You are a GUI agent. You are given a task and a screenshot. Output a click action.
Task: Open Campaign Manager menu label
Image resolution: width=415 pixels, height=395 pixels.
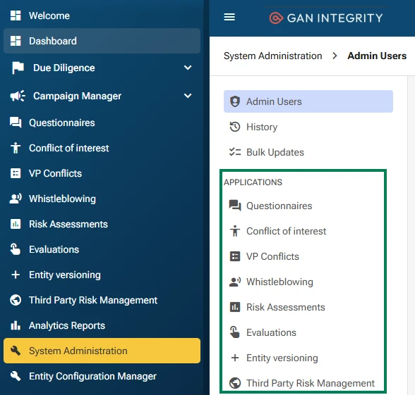78,96
